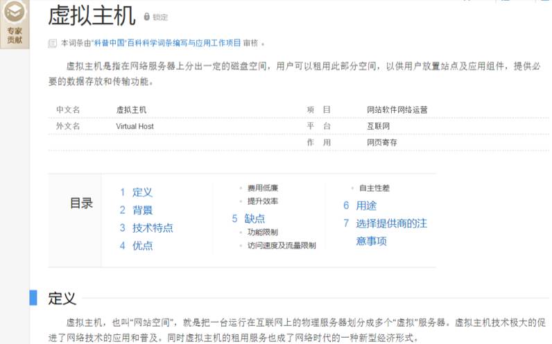
Task: Click the 互联网 platform value
Action: 379,126
